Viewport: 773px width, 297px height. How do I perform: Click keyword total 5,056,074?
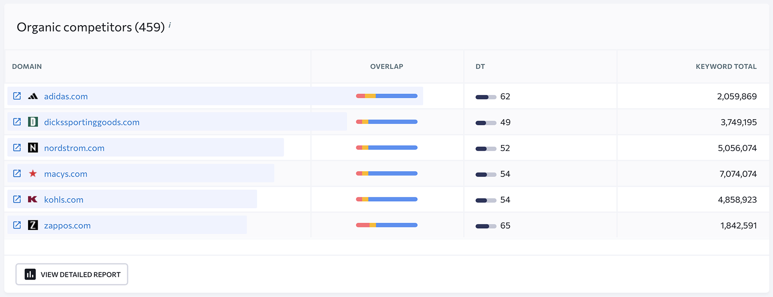(737, 148)
